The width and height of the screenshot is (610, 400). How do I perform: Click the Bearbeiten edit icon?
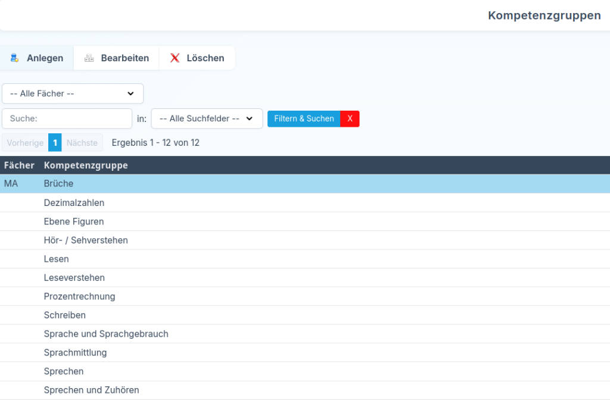click(89, 58)
